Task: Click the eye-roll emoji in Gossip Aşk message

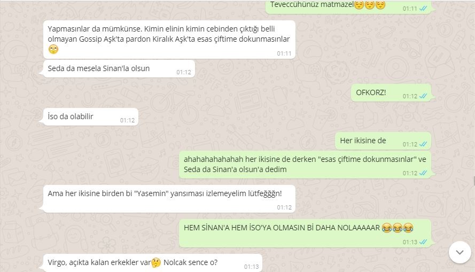Action: click(53, 49)
